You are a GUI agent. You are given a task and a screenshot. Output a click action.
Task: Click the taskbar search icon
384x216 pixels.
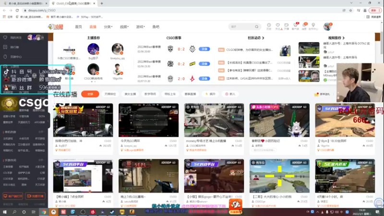point(14,212)
